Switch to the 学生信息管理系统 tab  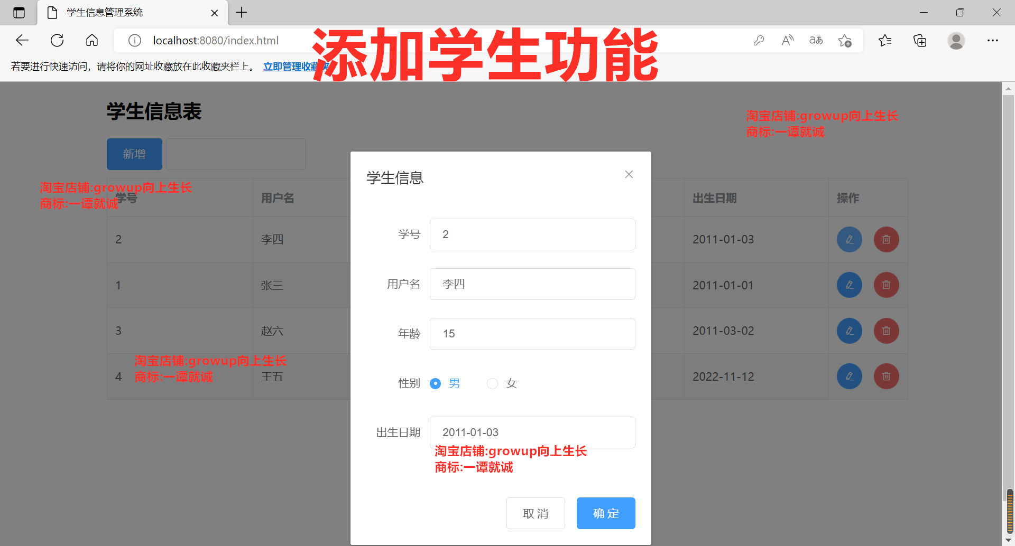pyautogui.click(x=132, y=13)
